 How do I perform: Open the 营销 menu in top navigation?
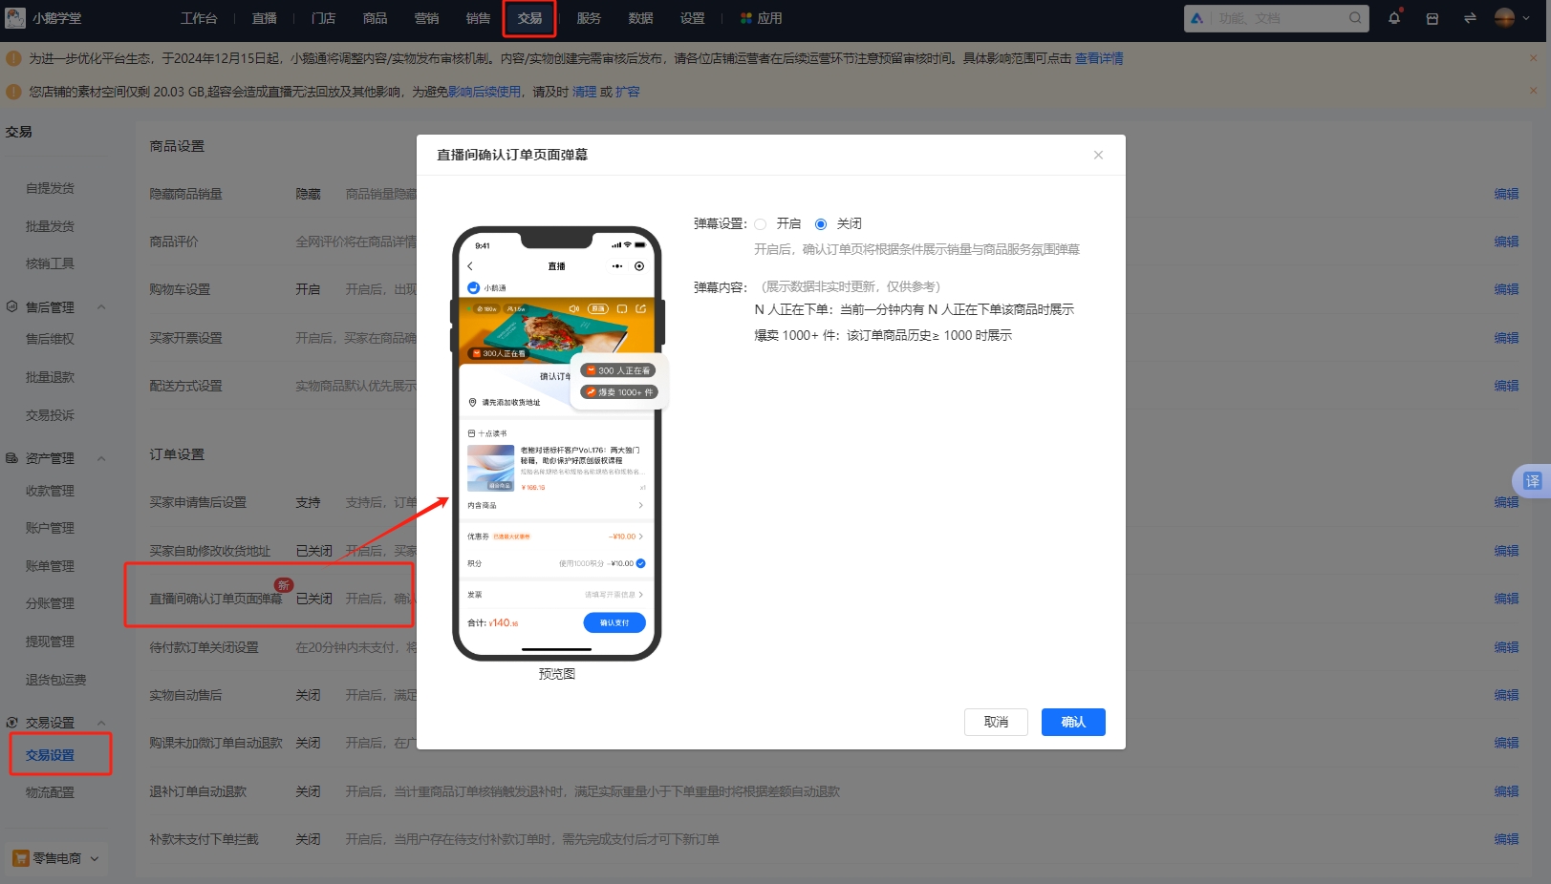tap(426, 17)
